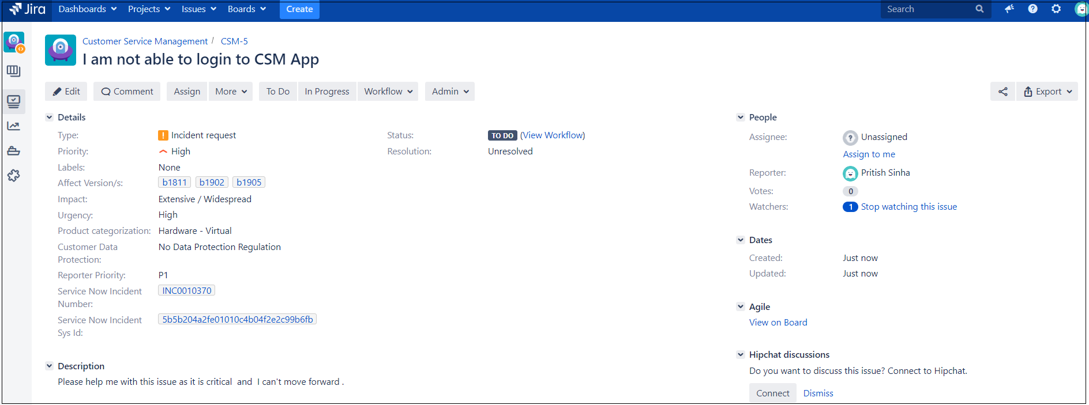Image resolution: width=1089 pixels, height=405 pixels.
Task: Click the search magnifier icon
Action: tap(979, 9)
